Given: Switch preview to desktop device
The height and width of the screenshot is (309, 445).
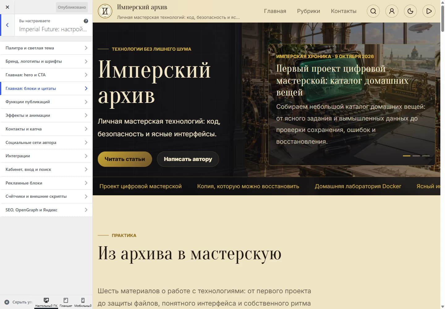Looking at the screenshot, I should click(46, 302).
